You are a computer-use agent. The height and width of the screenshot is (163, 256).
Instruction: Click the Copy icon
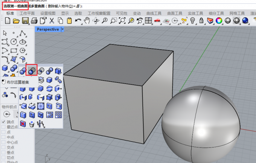point(61,21)
